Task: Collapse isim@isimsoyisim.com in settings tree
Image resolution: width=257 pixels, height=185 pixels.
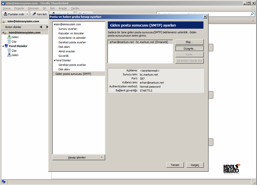Action: pos(54,24)
